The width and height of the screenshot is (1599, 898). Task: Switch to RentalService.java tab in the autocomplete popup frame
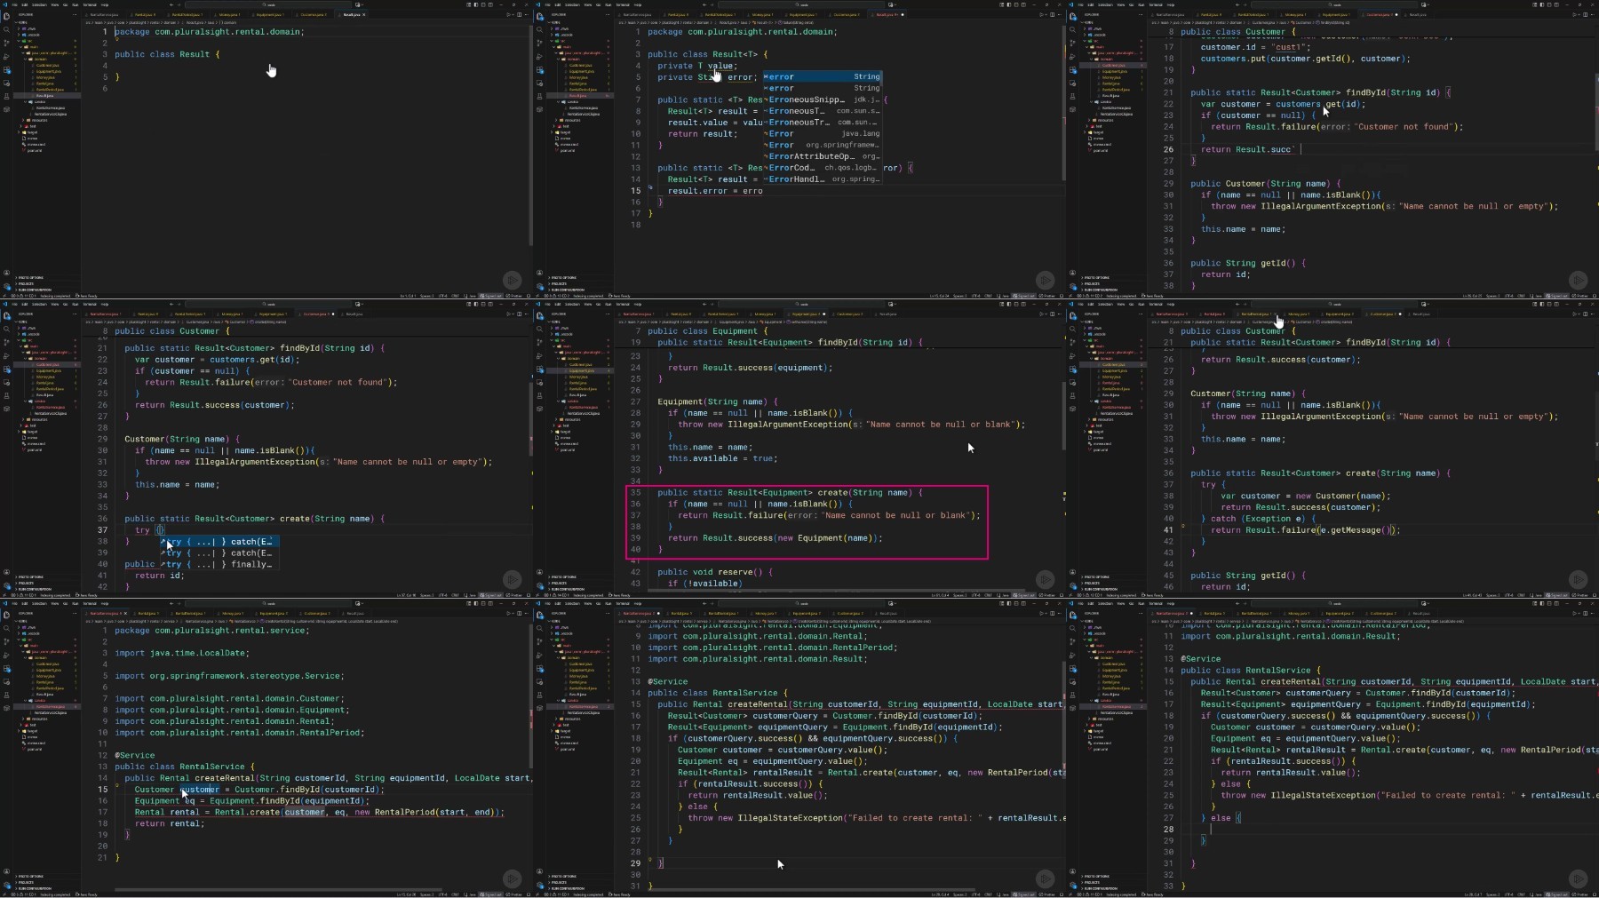pyautogui.click(x=637, y=14)
